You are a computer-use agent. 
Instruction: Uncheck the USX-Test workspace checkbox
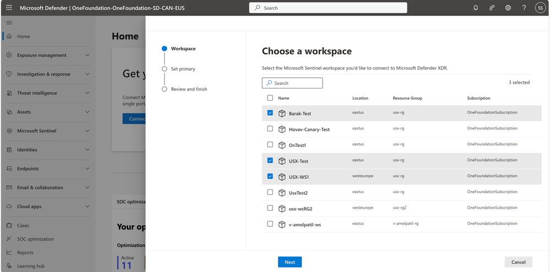coord(270,160)
